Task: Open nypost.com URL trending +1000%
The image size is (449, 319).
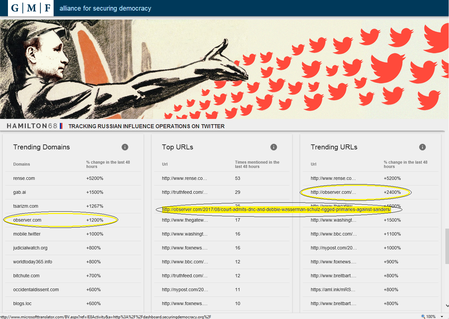Action: pos(334,248)
